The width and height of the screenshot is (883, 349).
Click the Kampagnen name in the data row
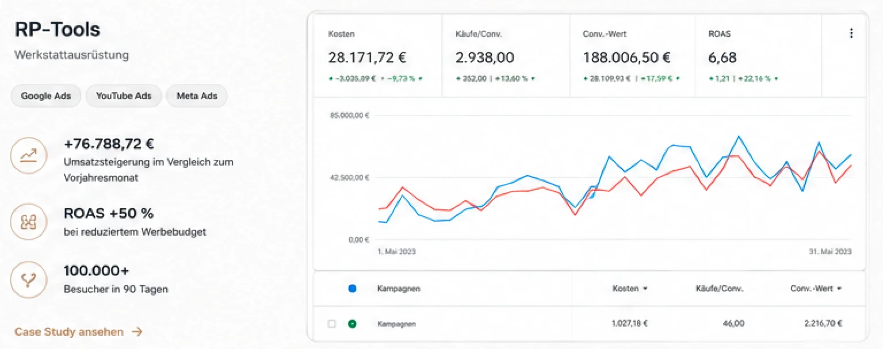[x=396, y=324]
